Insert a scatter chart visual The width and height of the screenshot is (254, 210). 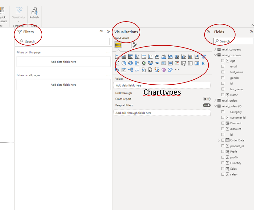(x=117, y=63)
